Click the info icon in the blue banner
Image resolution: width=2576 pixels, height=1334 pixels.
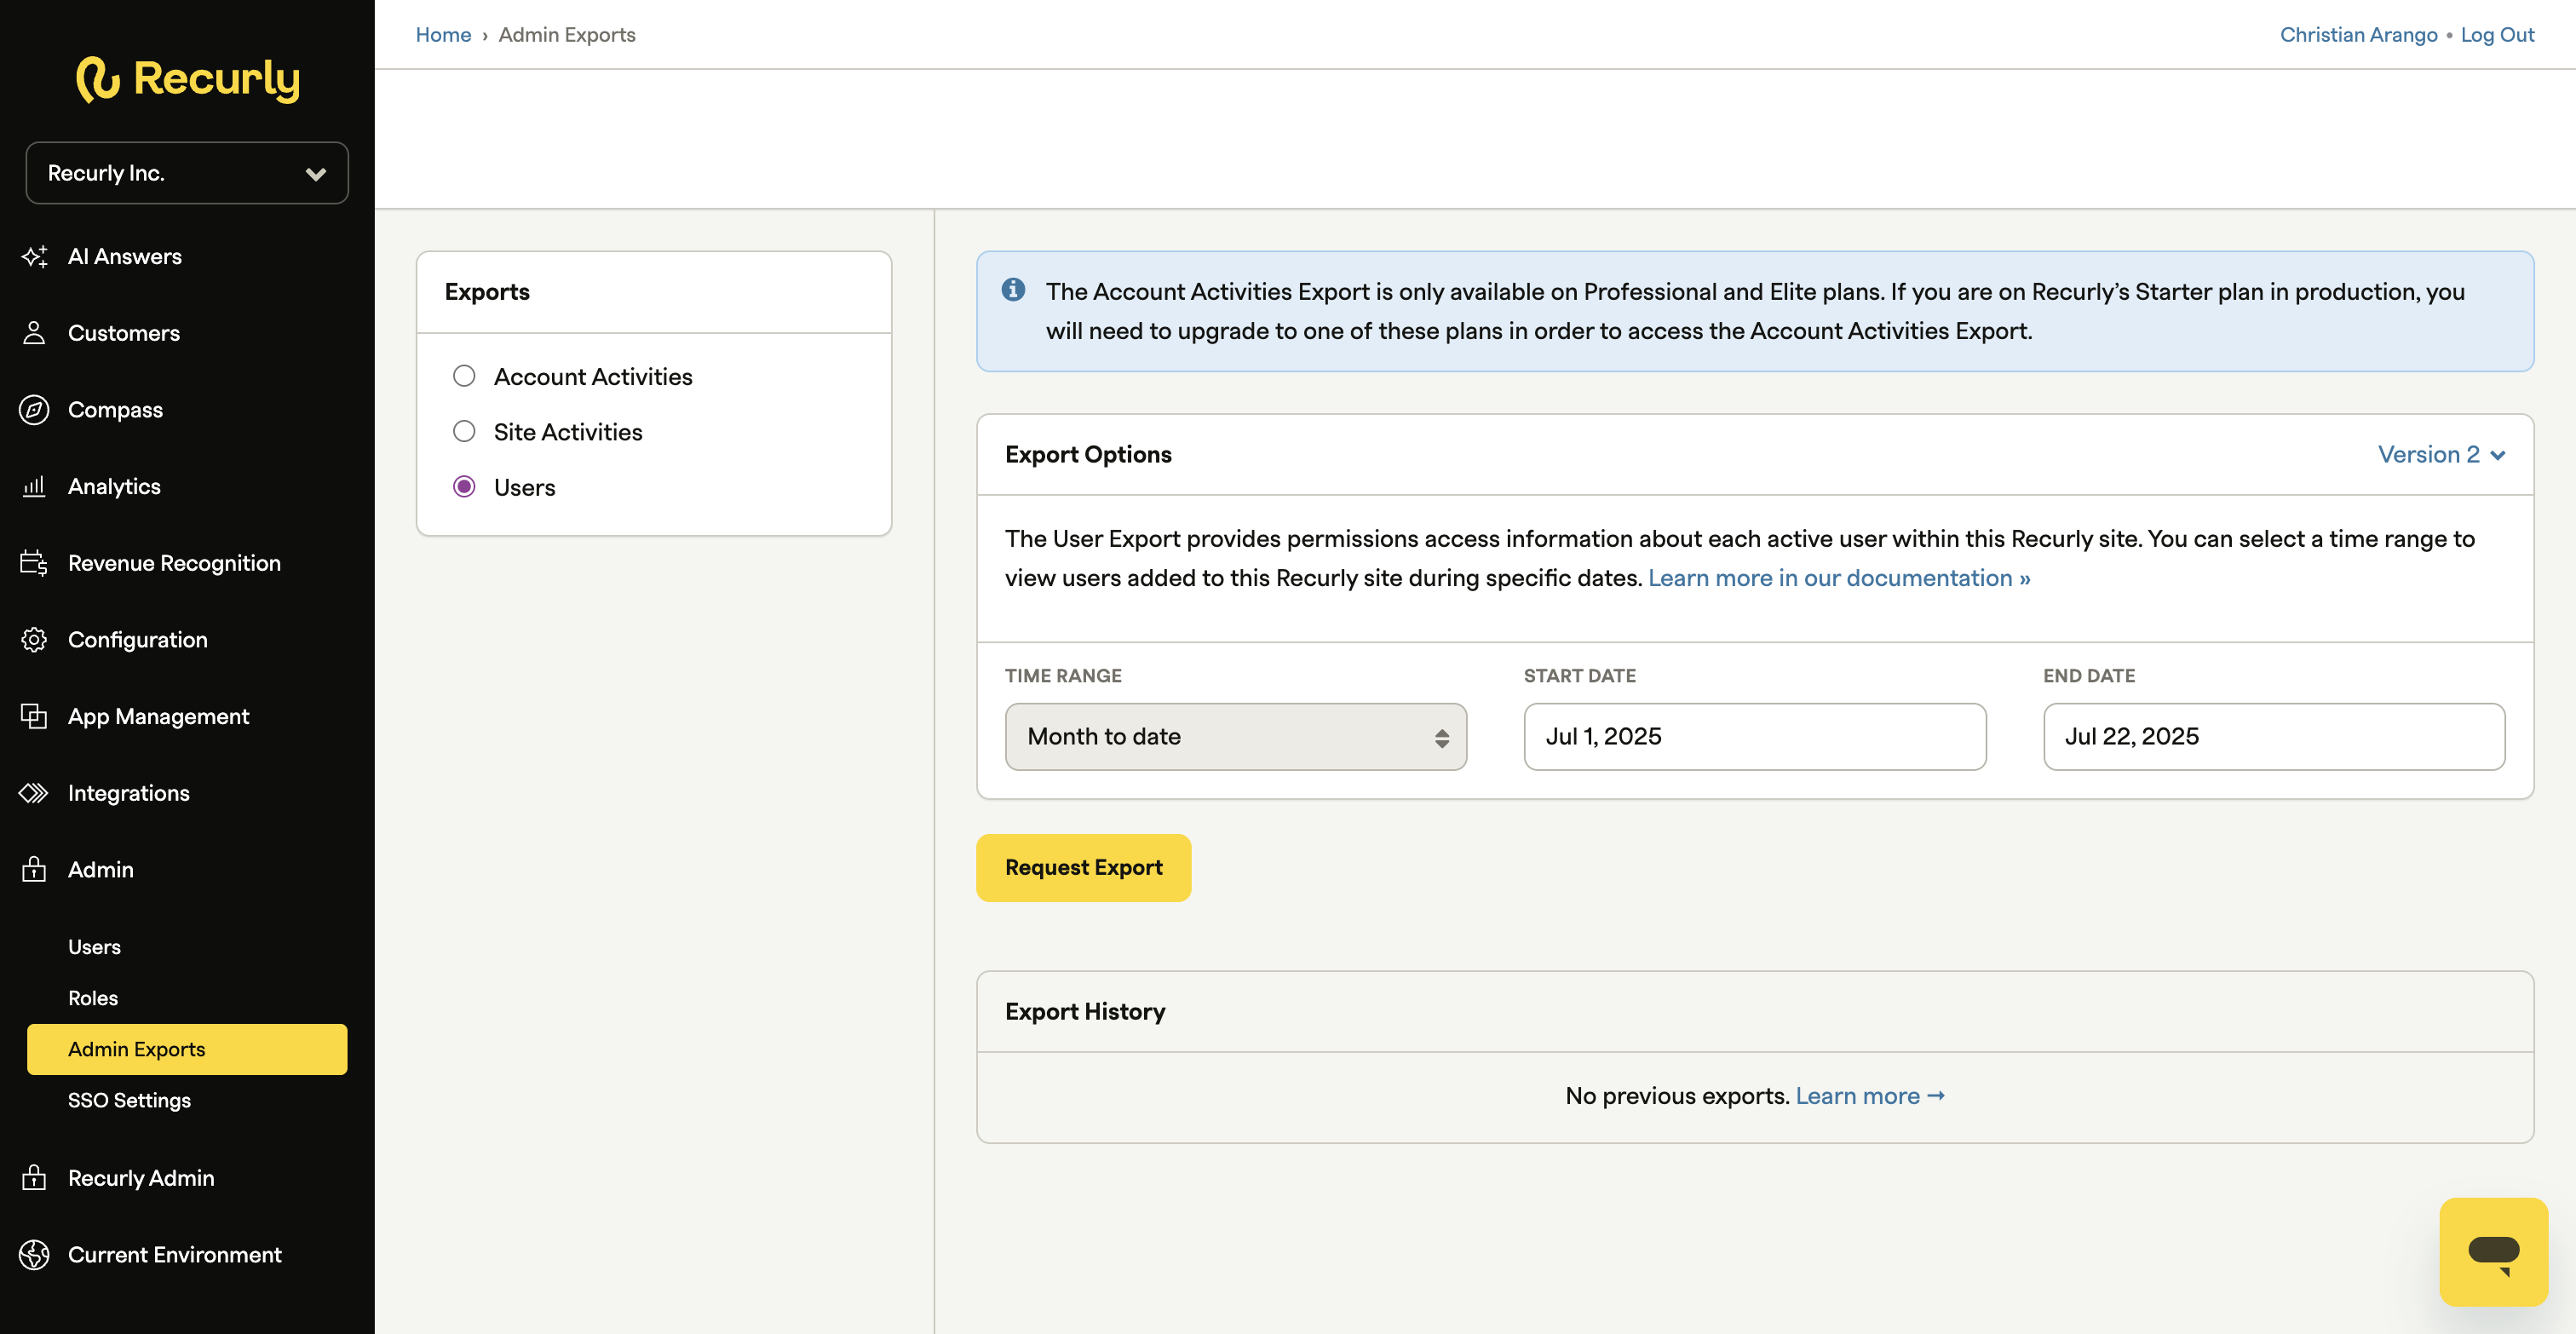(1013, 290)
